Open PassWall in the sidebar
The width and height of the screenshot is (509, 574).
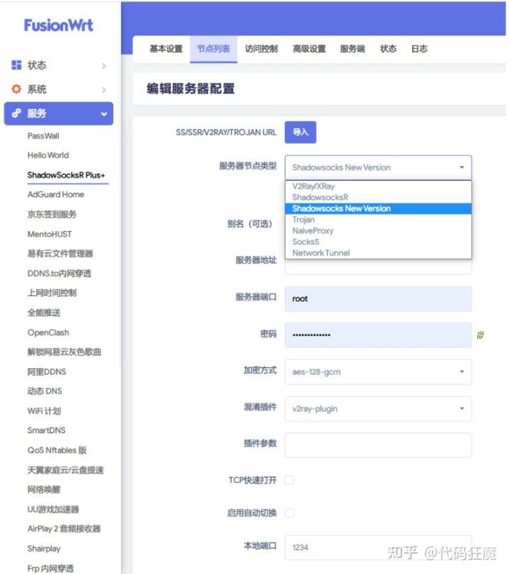(x=43, y=136)
